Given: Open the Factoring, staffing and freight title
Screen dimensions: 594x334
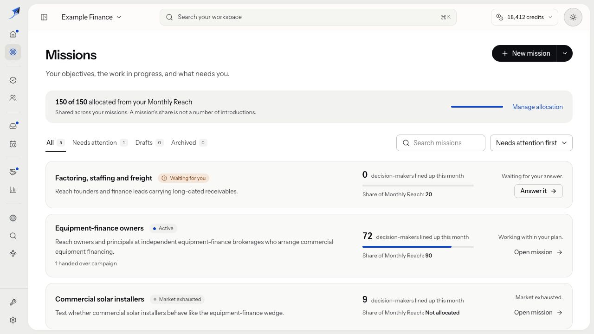Looking at the screenshot, I should pos(103,178).
